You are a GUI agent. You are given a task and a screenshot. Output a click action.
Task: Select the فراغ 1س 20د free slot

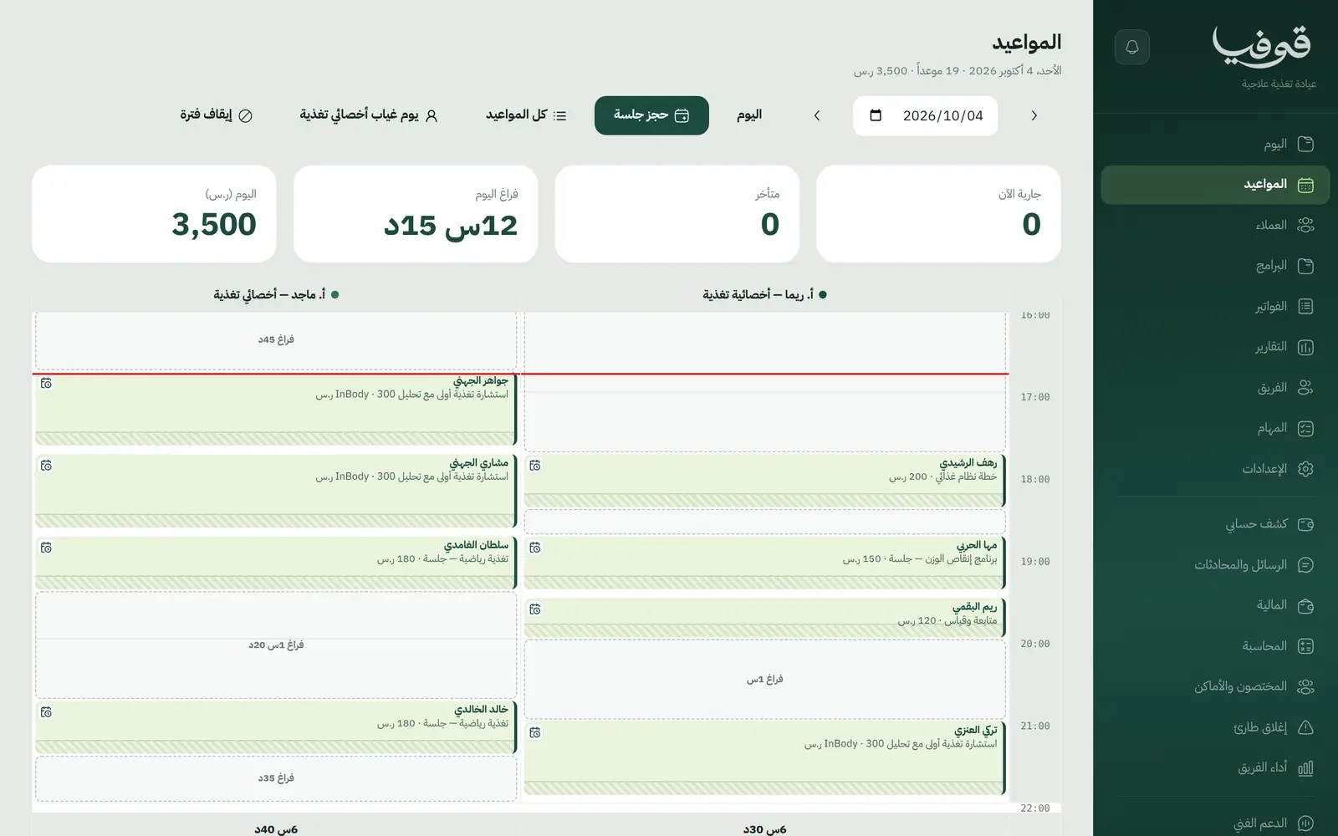(x=276, y=645)
